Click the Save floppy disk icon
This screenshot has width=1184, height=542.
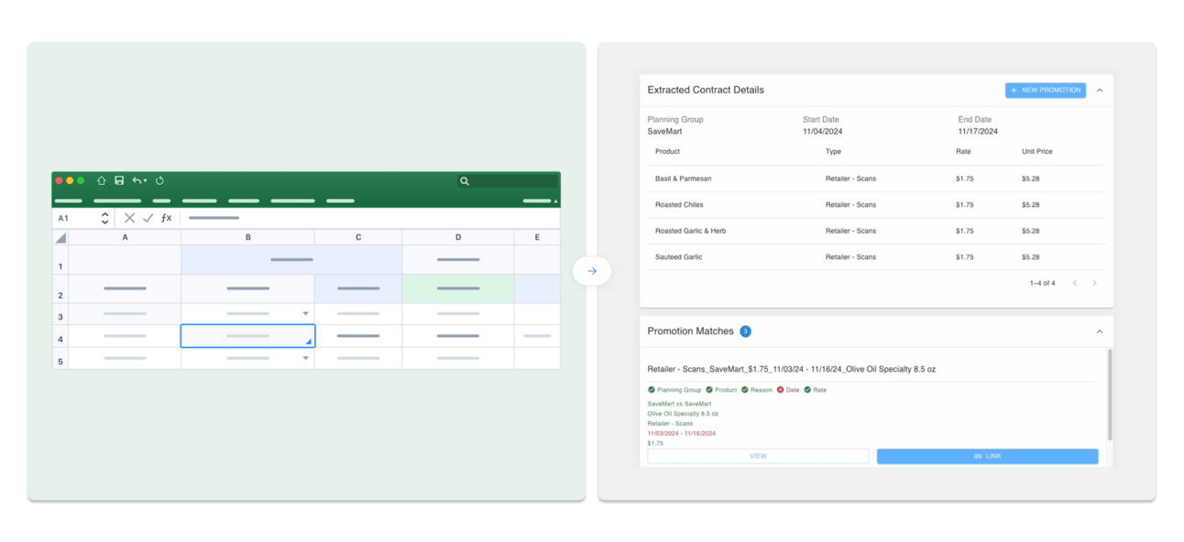119,181
